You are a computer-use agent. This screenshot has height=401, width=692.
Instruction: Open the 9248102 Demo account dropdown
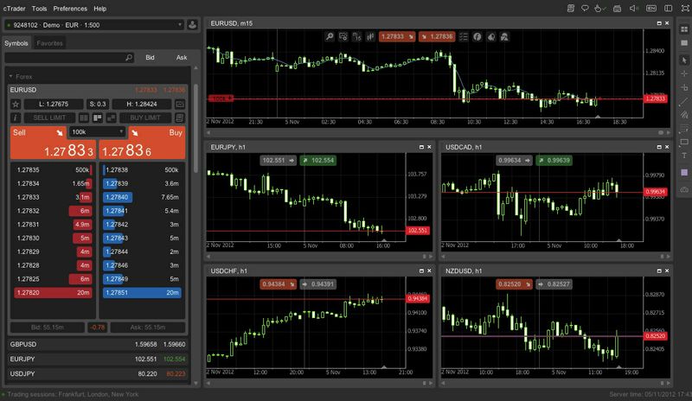click(93, 25)
